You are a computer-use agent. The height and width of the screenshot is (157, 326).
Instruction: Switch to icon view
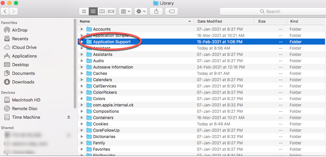(x=84, y=11)
